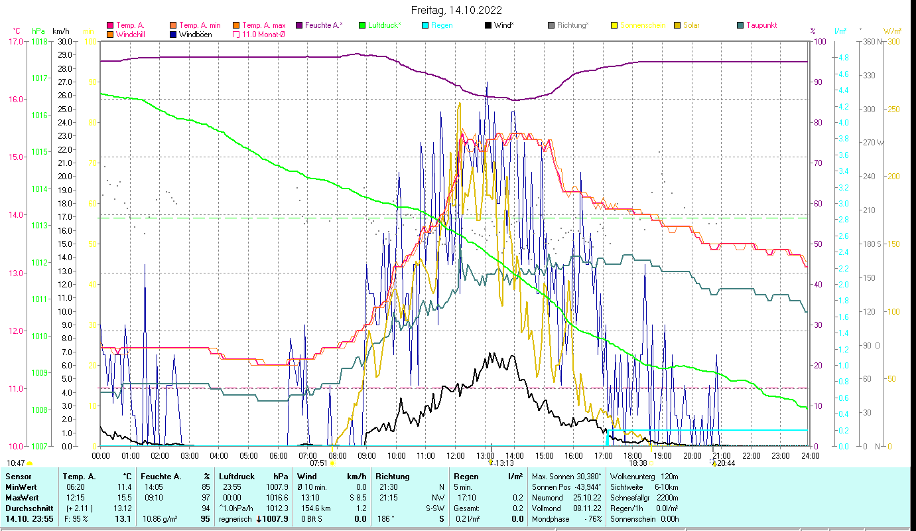Screen dimensions: 916x531
Task: Click the Neumond 25.10.22 entry
Action: click(566, 498)
